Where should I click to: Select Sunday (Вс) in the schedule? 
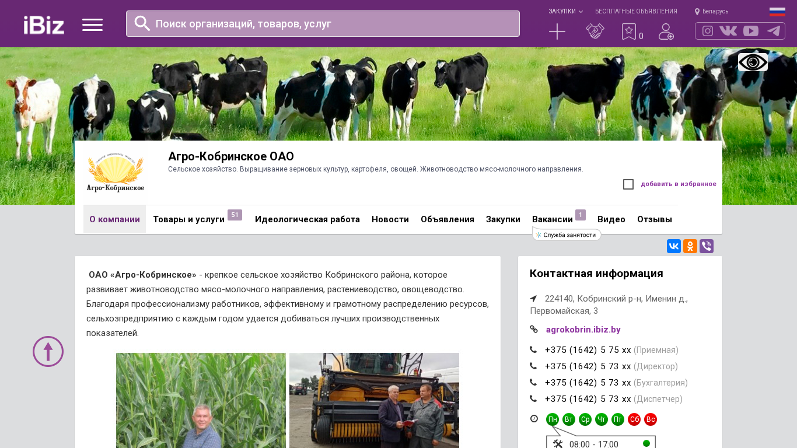coord(651,419)
